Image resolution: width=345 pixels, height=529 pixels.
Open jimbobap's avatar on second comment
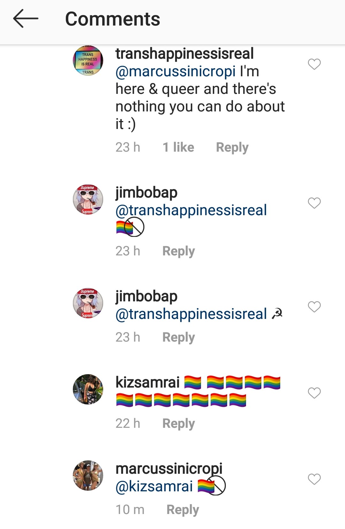pyautogui.click(x=88, y=303)
